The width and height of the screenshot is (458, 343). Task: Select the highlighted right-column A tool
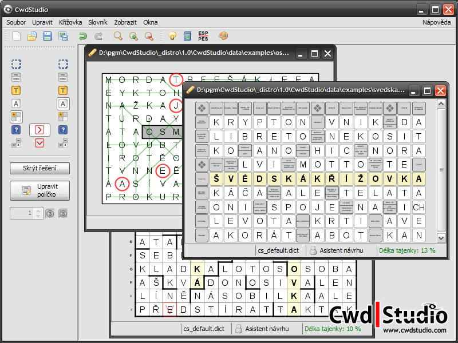63,103
